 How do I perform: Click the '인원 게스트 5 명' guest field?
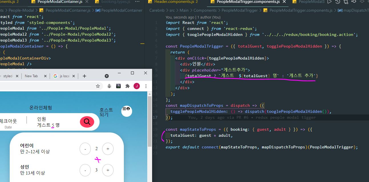point(49,122)
